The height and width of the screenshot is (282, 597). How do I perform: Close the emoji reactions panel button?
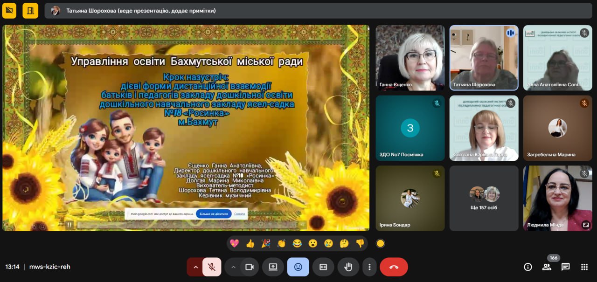[298, 267]
